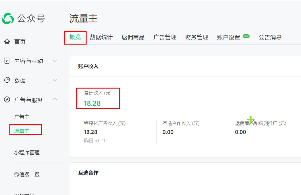Open the 广告主 sidebar page
The image size is (301, 195).
coord(22,116)
